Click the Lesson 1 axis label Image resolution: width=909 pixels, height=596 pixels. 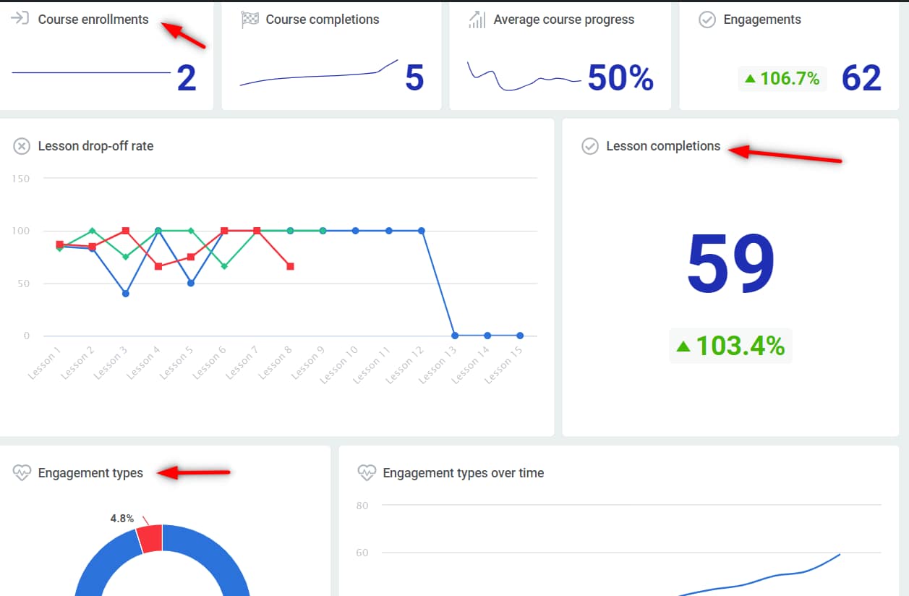pyautogui.click(x=44, y=364)
